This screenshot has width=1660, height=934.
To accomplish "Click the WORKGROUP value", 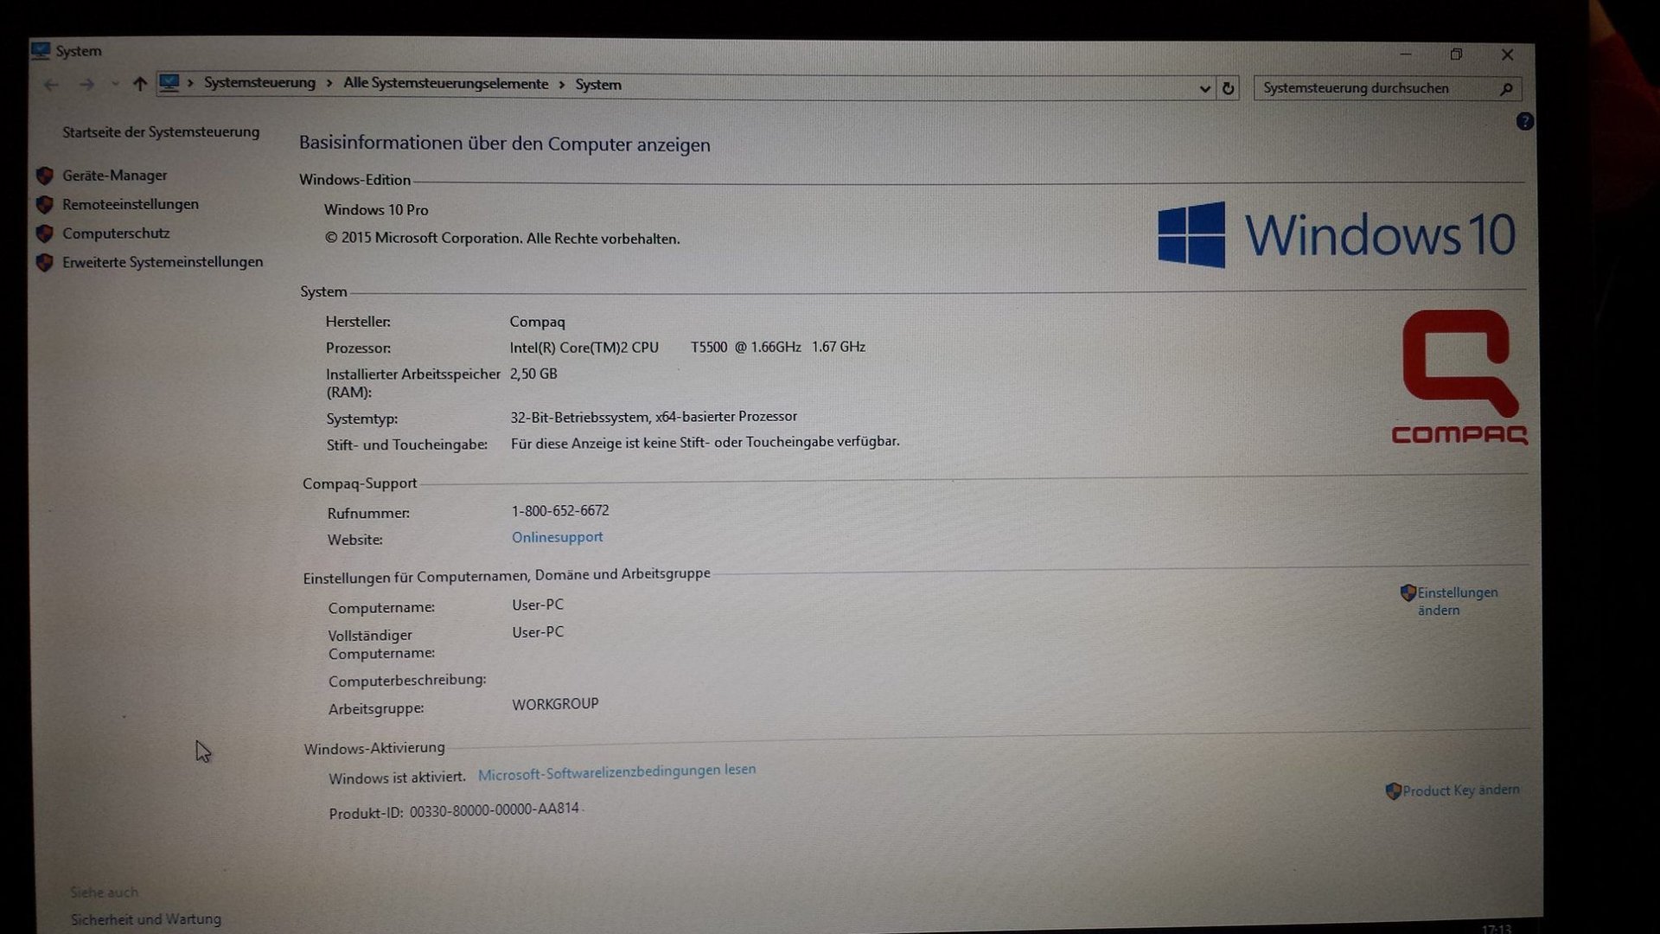I will (555, 704).
